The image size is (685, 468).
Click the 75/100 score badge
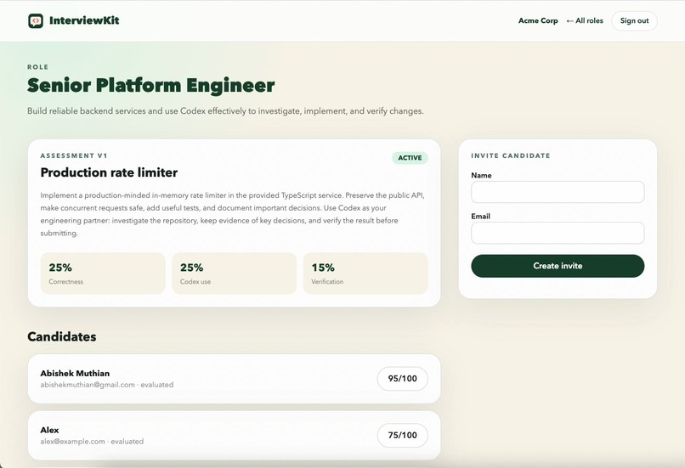point(402,435)
